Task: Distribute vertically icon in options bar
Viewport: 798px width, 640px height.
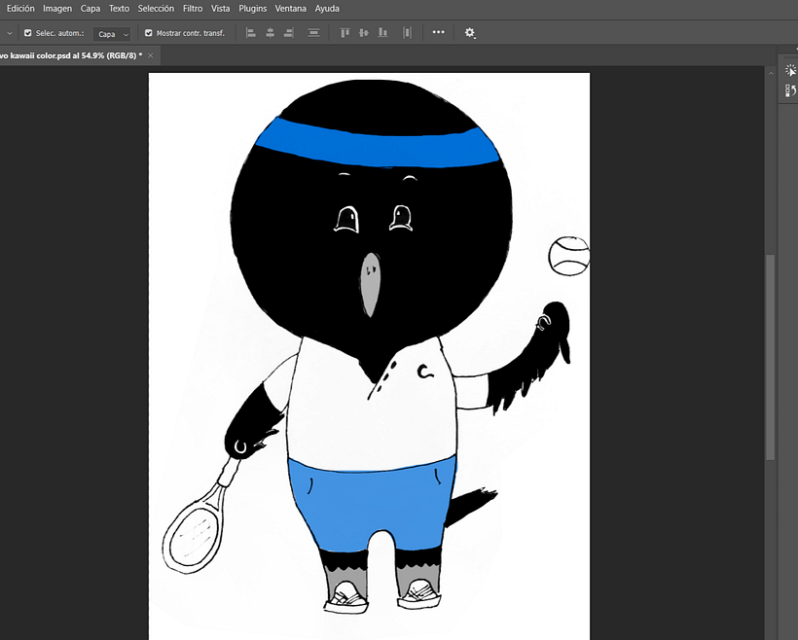Action: coord(313,33)
